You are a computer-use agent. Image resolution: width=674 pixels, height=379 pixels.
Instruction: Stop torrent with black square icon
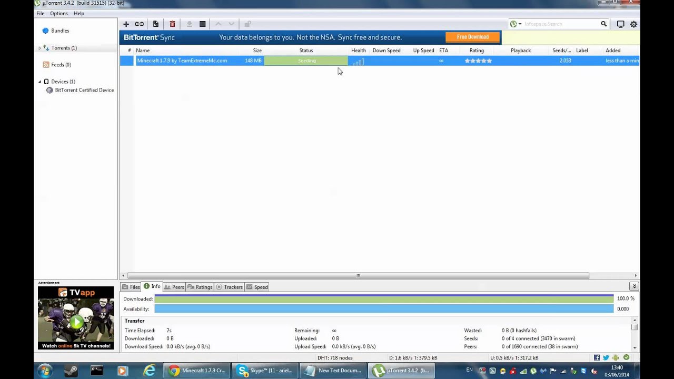pyautogui.click(x=202, y=24)
